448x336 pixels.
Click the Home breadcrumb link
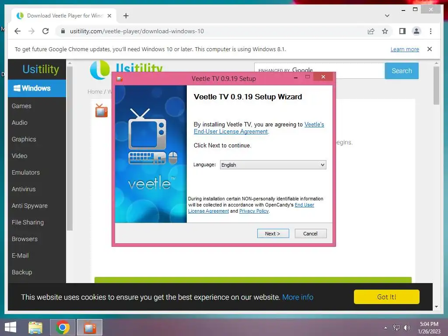click(x=95, y=92)
